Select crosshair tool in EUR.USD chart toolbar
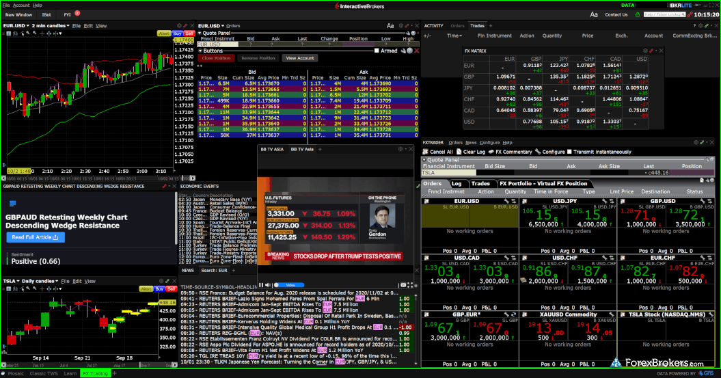721x378 pixels. 42,33
